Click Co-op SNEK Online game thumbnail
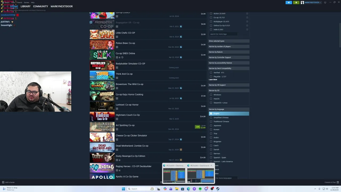This screenshot has height=192, width=341. 102,55
